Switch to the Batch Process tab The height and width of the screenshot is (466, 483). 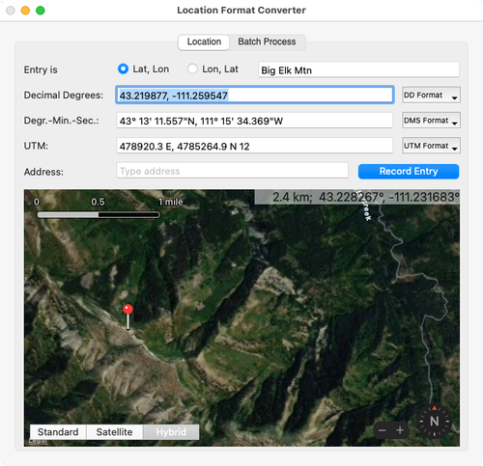pyautogui.click(x=267, y=41)
